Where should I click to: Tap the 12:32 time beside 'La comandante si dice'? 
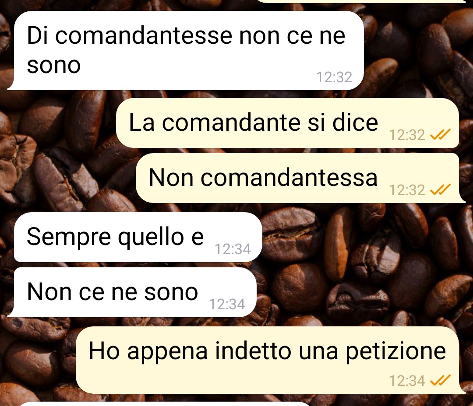(407, 135)
